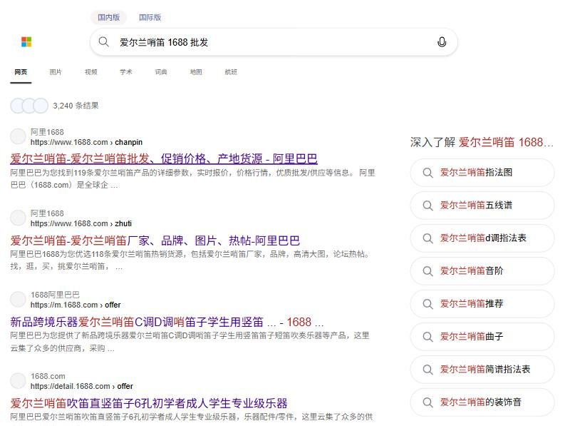Viewport: 570px width, 426px height.
Task: Open the 视频 tab
Action: coord(91,72)
